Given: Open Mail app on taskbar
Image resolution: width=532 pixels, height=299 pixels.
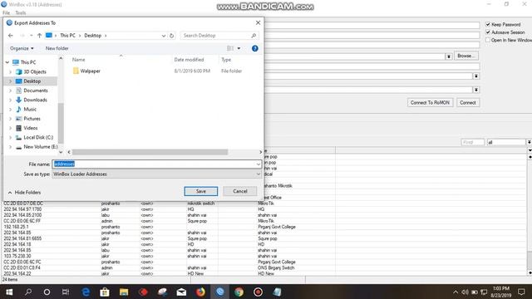Looking at the screenshot, I should coord(181,292).
